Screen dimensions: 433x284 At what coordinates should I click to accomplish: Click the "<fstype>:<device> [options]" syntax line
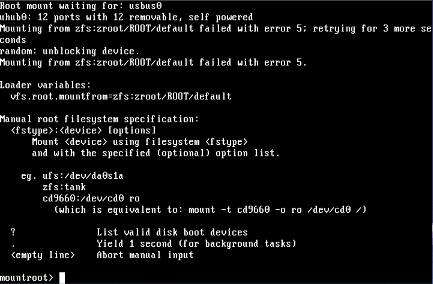[x=84, y=131]
